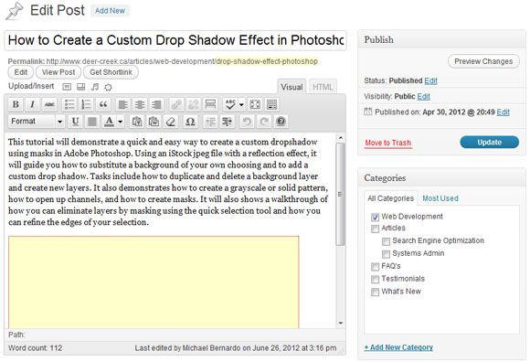Click the Get Shortlink button

click(111, 72)
